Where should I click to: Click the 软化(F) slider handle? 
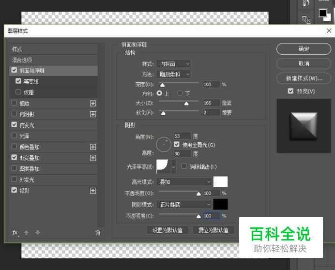(163, 113)
